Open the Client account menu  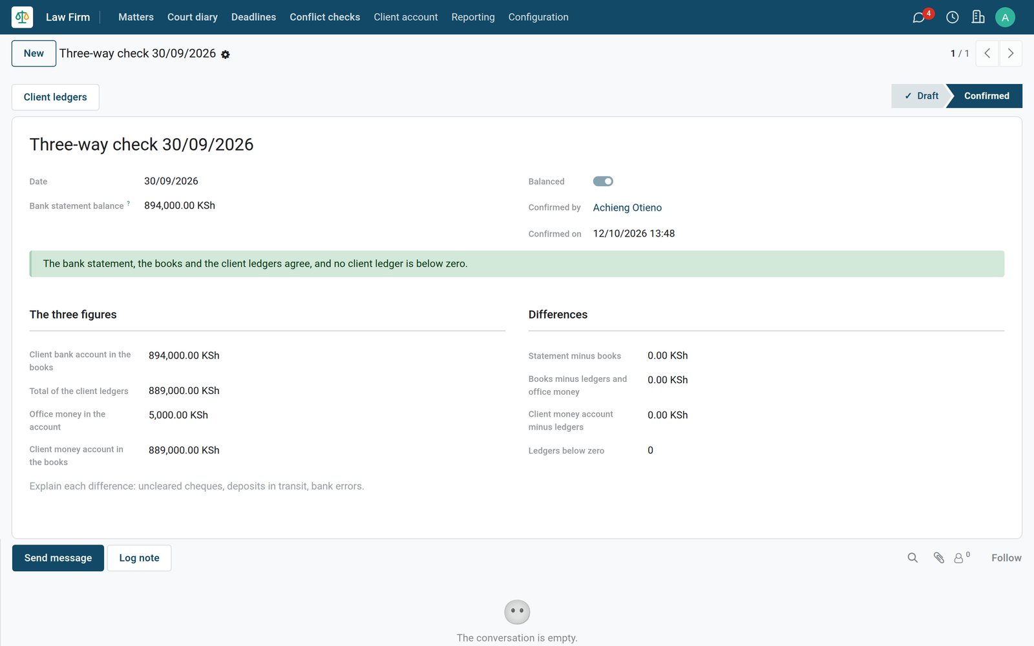[406, 17]
